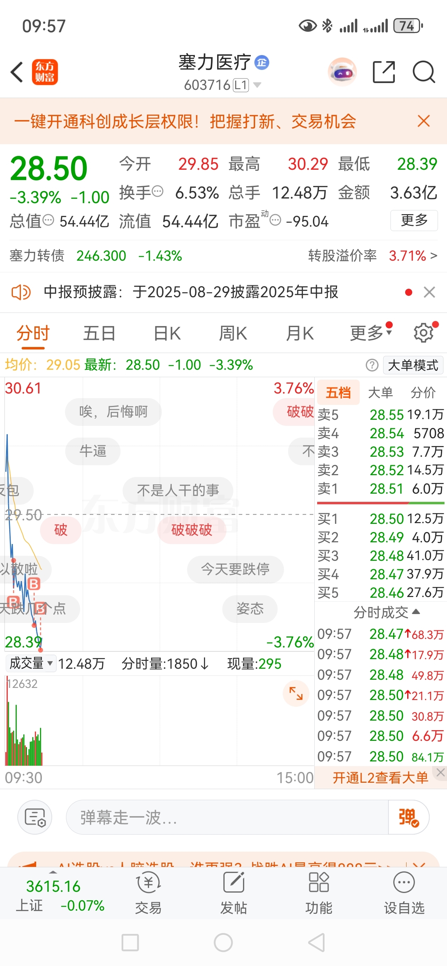Click the trade row priced 28.47 with 68.3万

coord(380,634)
